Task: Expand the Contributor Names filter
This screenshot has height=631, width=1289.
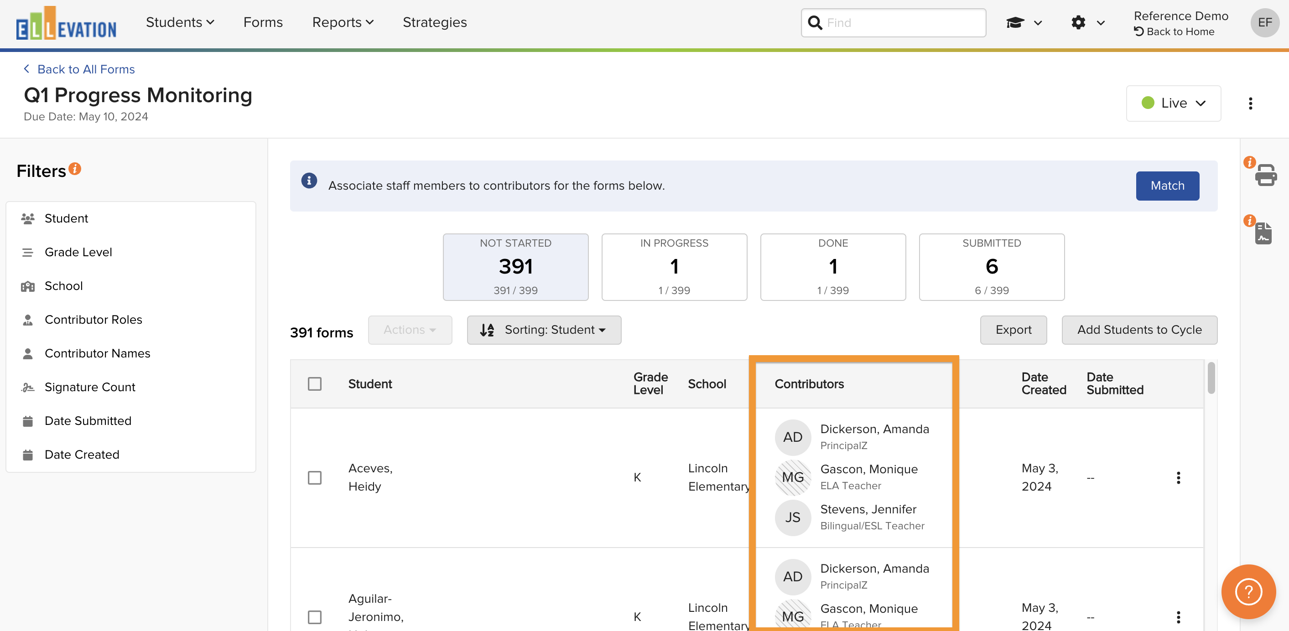Action: tap(130, 353)
